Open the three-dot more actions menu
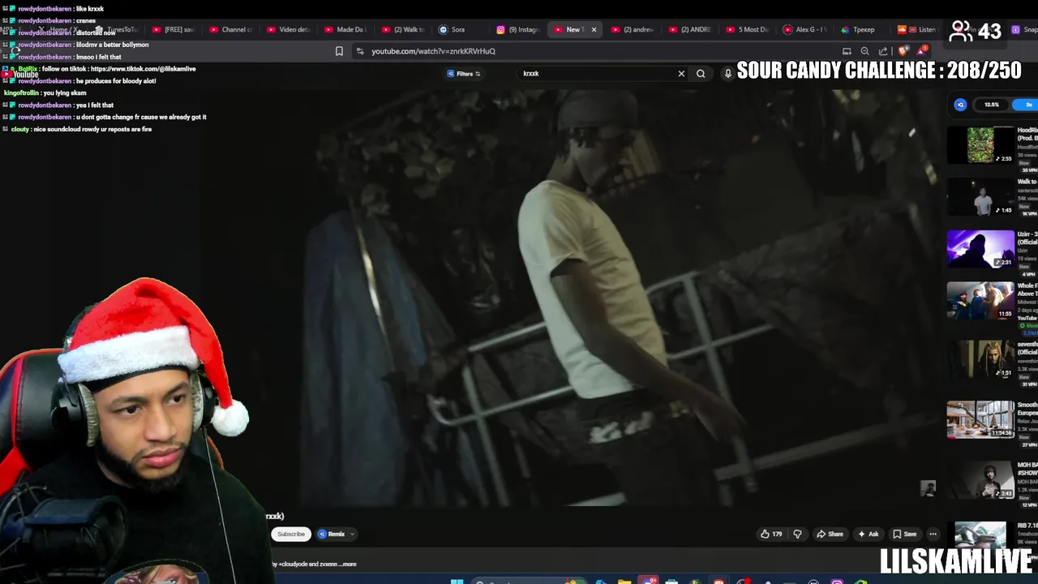Screen dimensions: 1038x584 [x=933, y=534]
